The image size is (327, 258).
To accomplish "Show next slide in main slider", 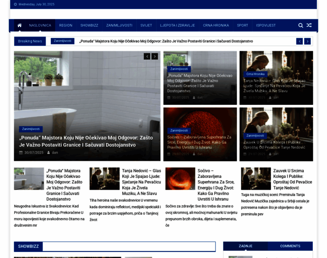I will 155,56.
